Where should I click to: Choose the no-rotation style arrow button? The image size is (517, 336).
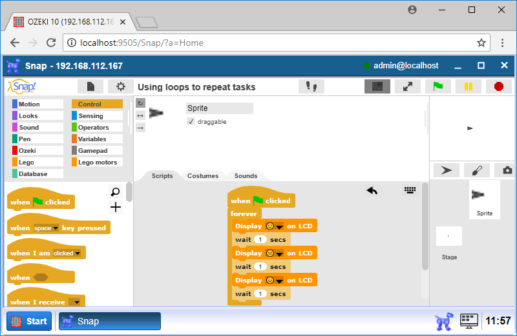point(140,128)
